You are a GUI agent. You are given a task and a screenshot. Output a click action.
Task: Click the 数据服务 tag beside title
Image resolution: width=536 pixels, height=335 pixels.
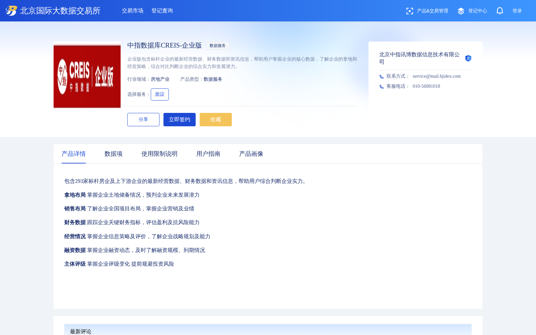coord(218,46)
